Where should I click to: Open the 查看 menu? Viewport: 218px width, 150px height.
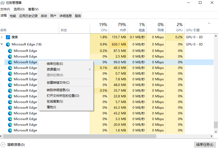[x=33, y=9]
